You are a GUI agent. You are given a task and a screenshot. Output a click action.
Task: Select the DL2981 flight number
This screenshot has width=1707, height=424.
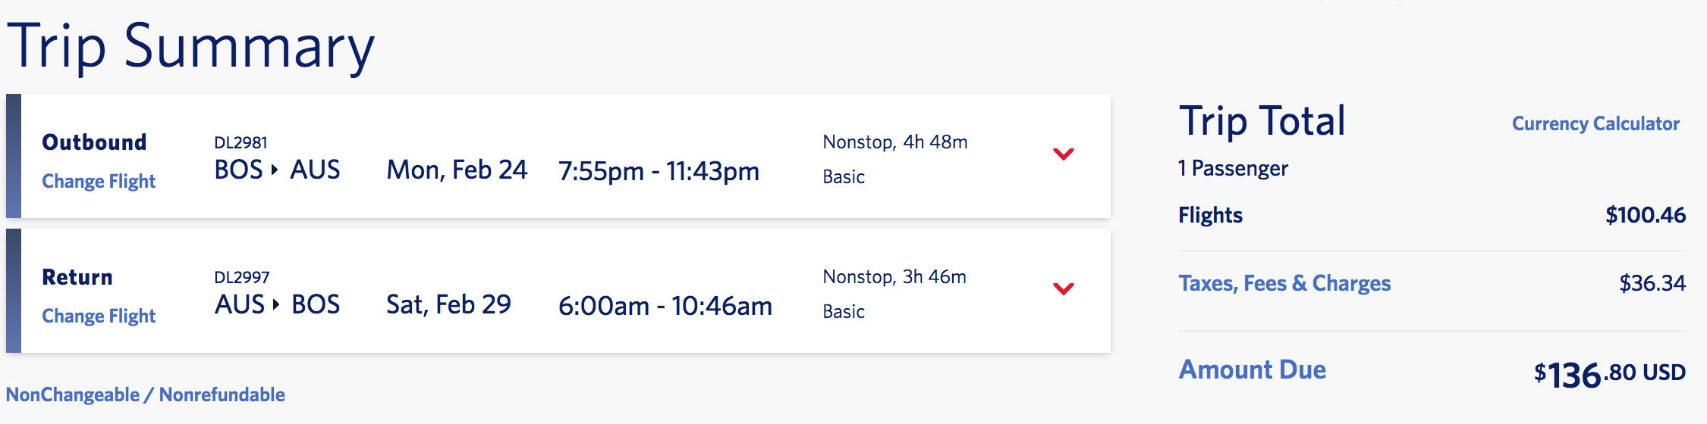[240, 142]
